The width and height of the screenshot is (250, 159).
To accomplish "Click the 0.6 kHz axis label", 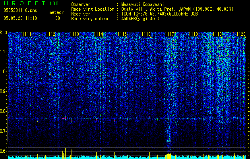I will click(x=4, y=151).
